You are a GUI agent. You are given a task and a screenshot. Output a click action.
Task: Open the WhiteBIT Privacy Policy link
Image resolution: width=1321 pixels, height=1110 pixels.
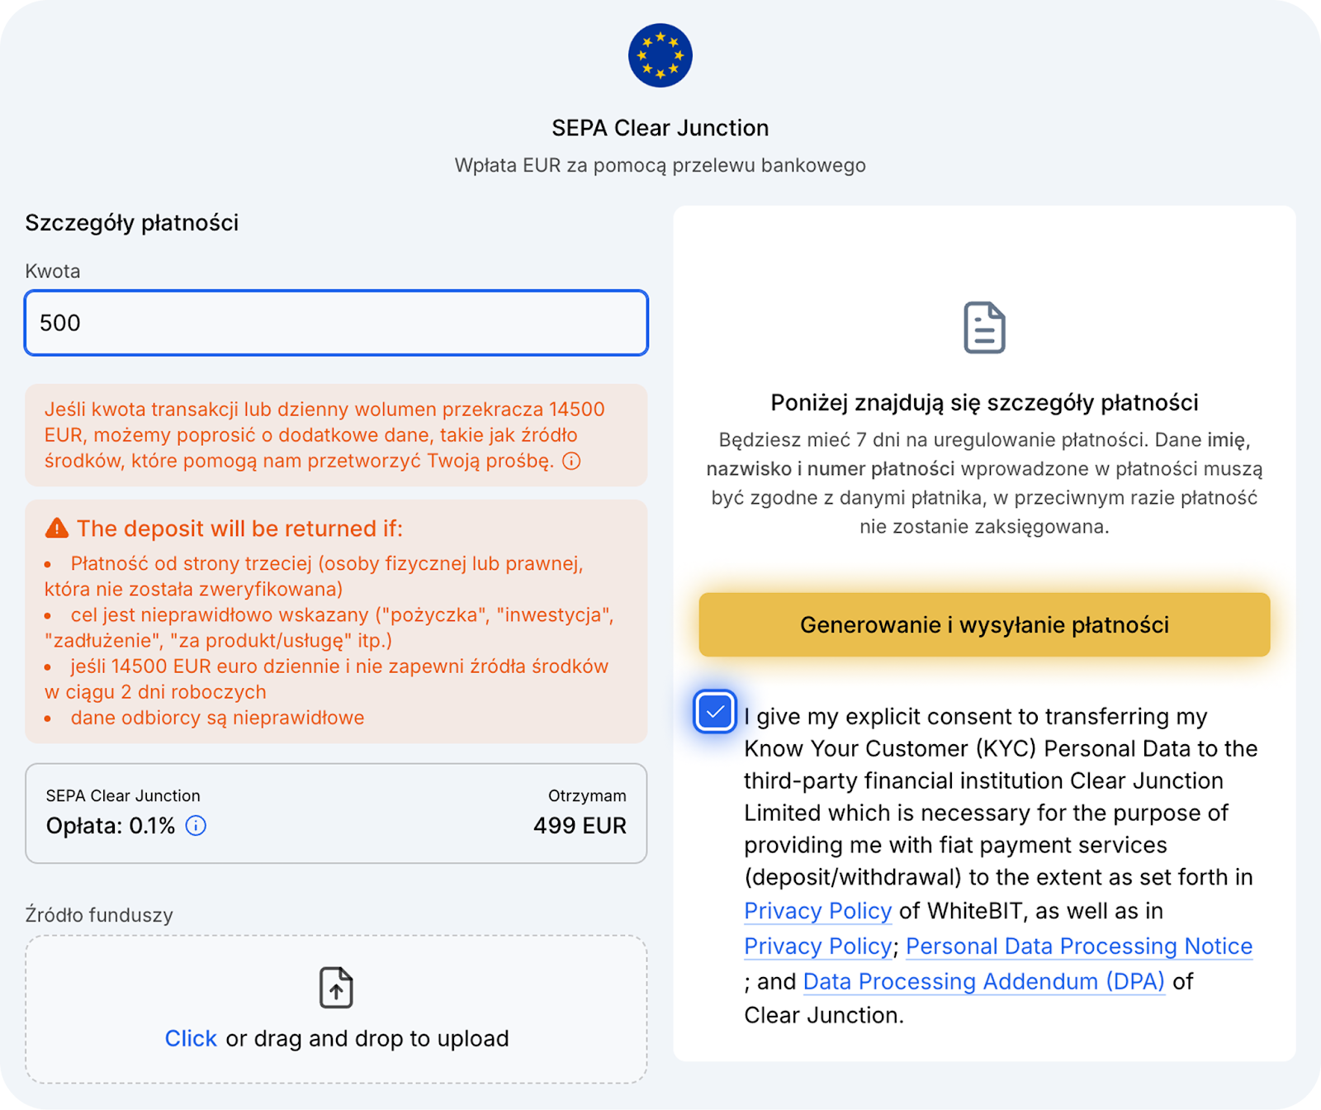coord(817,910)
